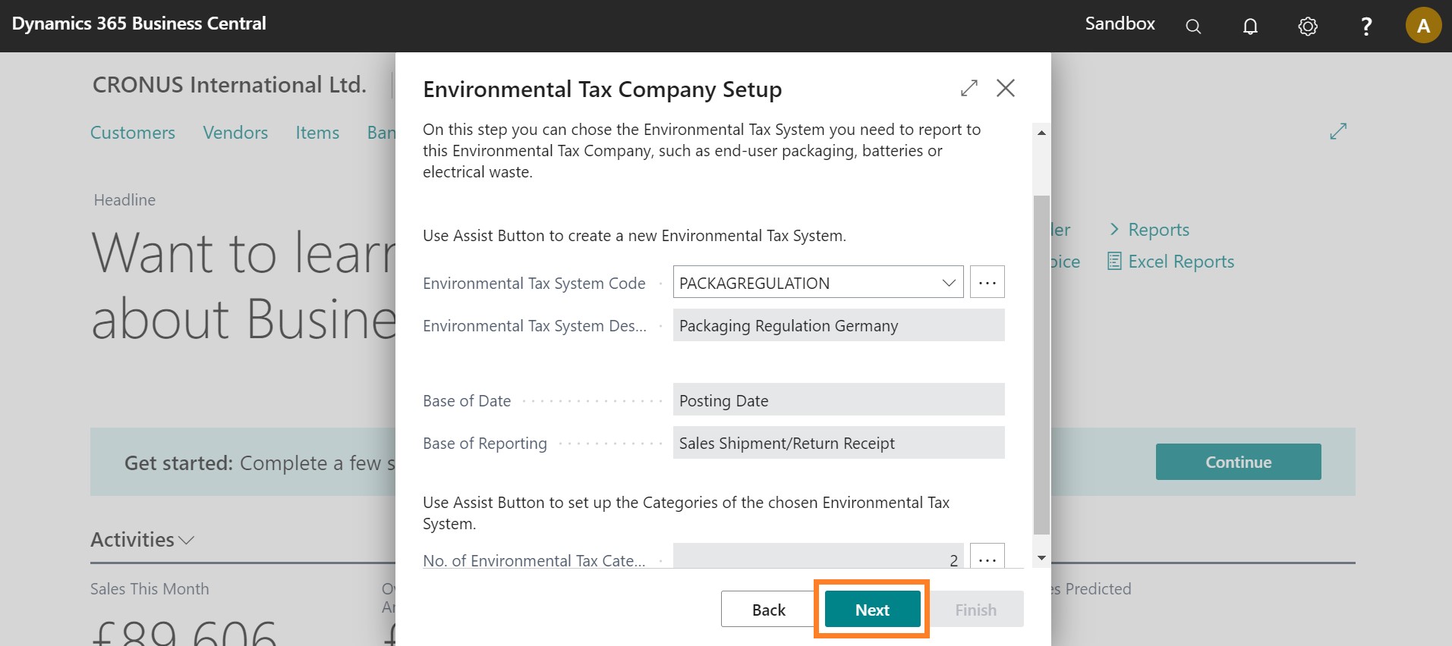The width and height of the screenshot is (1452, 646).
Task: Click assist button for Environmental Tax System Code
Action: click(987, 282)
